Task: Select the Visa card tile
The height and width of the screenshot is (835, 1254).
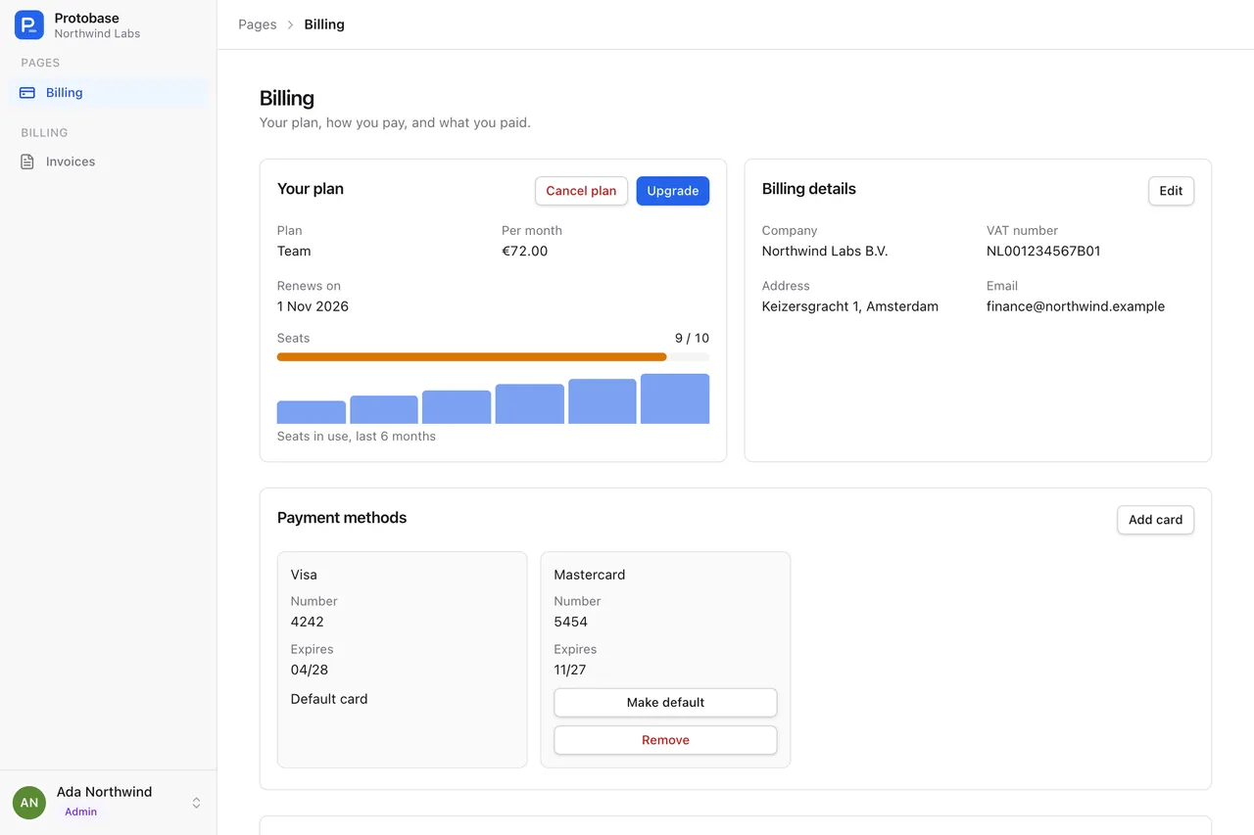Action: [x=402, y=660]
